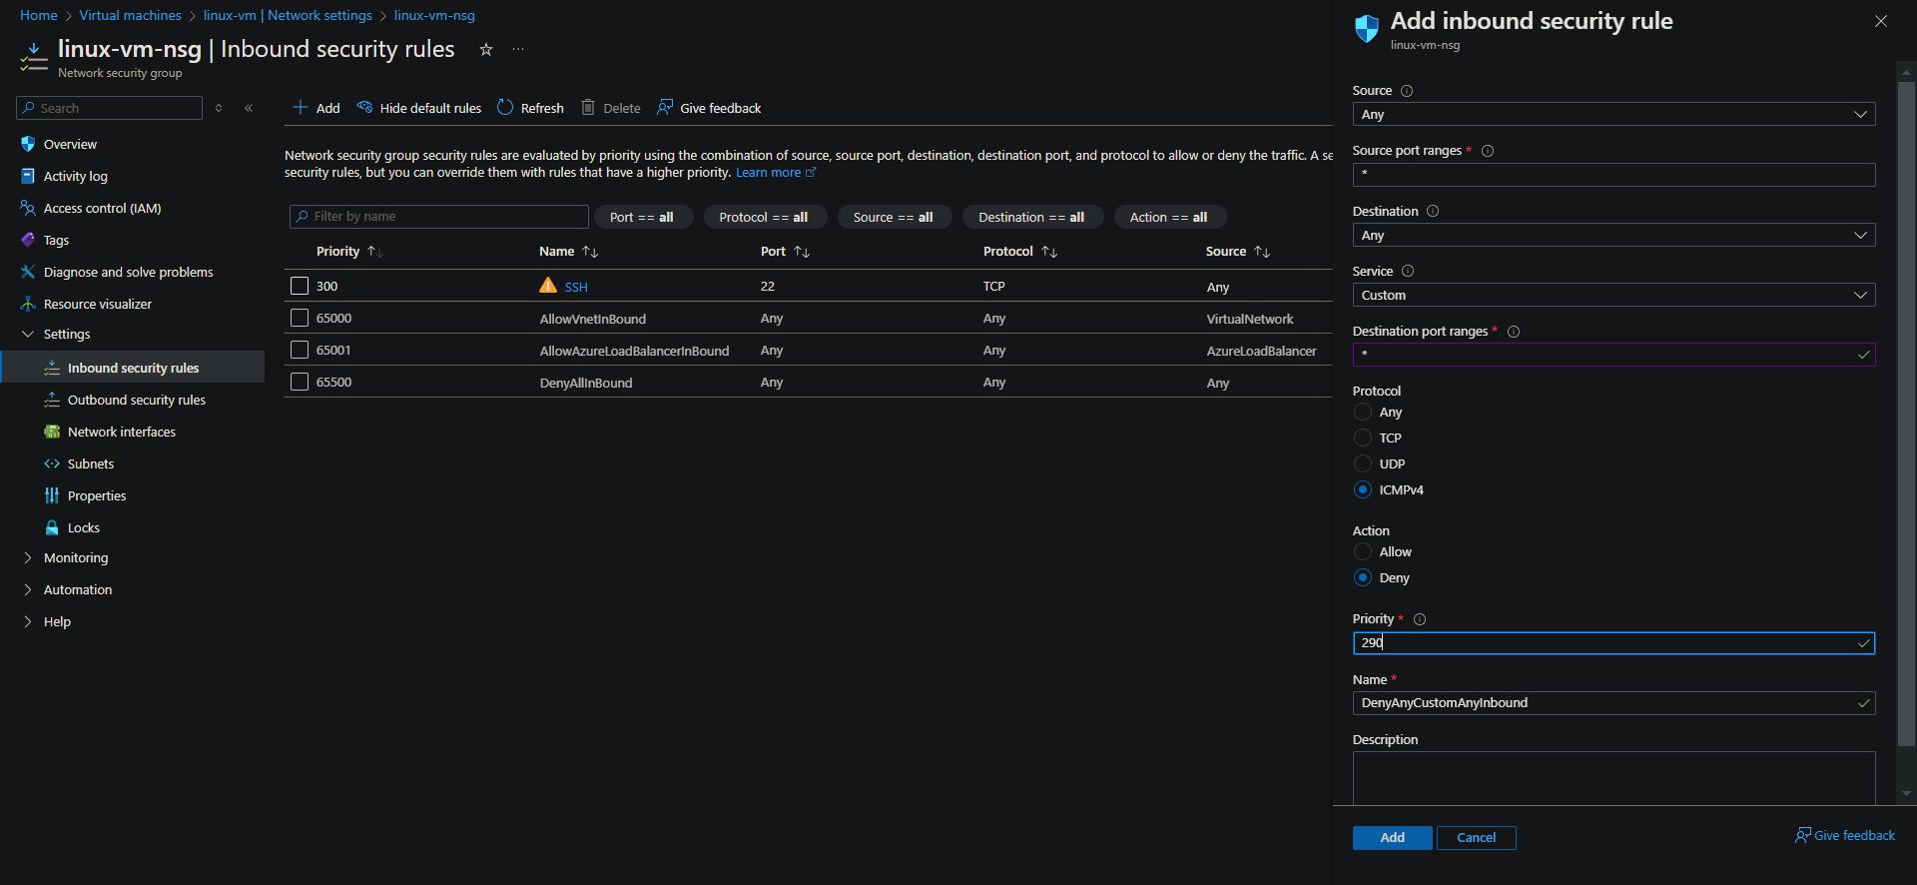Click the Activity log icon in sidebar
Image resolution: width=1917 pixels, height=885 pixels.
point(28,176)
